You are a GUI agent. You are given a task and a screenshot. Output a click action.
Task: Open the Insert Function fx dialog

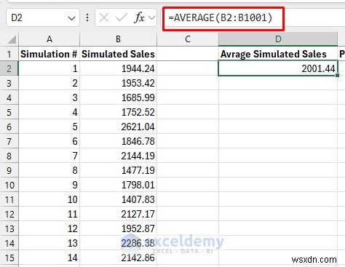(139, 17)
